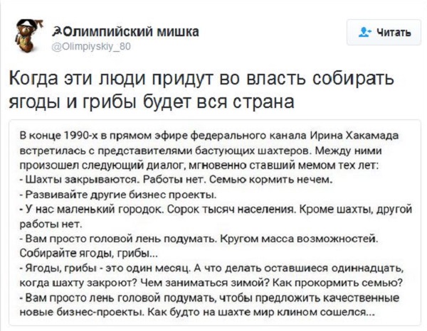Click the line 'Собирайте ягоды, грибы...'
Screen dimensions: 427x331
click(x=89, y=254)
